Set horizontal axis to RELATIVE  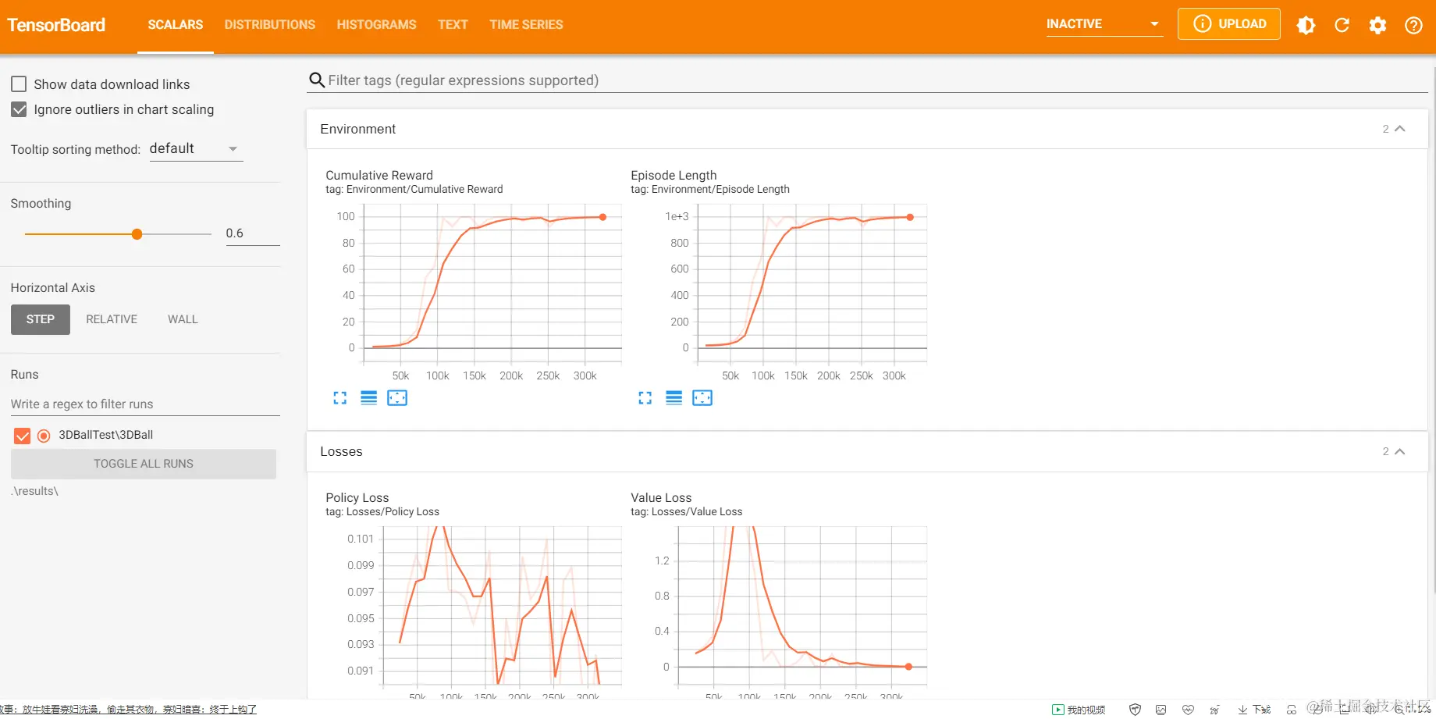point(112,319)
